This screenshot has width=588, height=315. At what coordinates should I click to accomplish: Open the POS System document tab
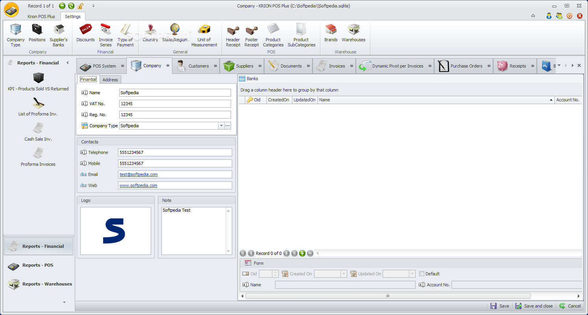tap(102, 66)
